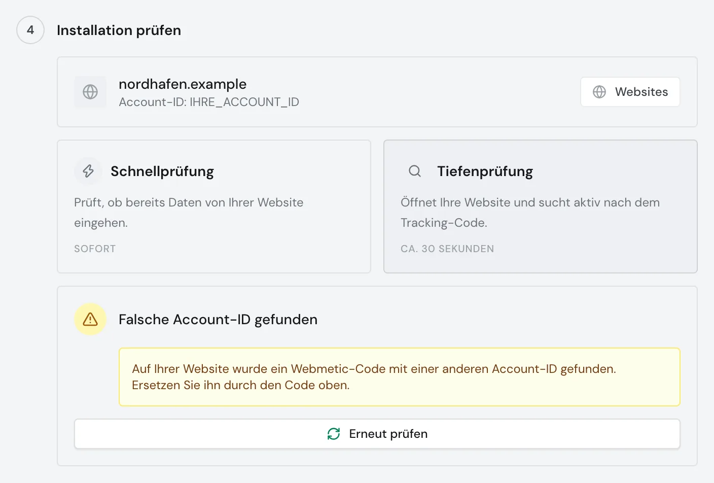Viewport: 714px width, 483px height.
Task: Click the CA. 30 SEKUNDEN label
Action: point(447,249)
